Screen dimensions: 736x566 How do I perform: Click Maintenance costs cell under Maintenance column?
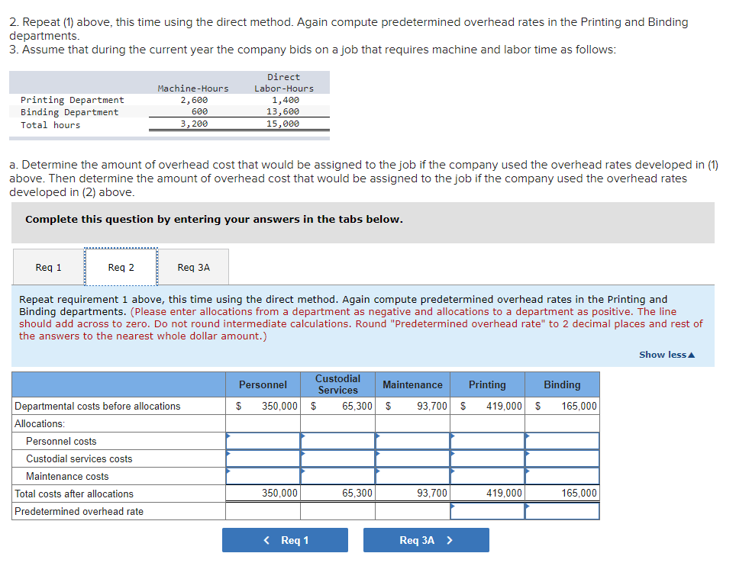412,476
